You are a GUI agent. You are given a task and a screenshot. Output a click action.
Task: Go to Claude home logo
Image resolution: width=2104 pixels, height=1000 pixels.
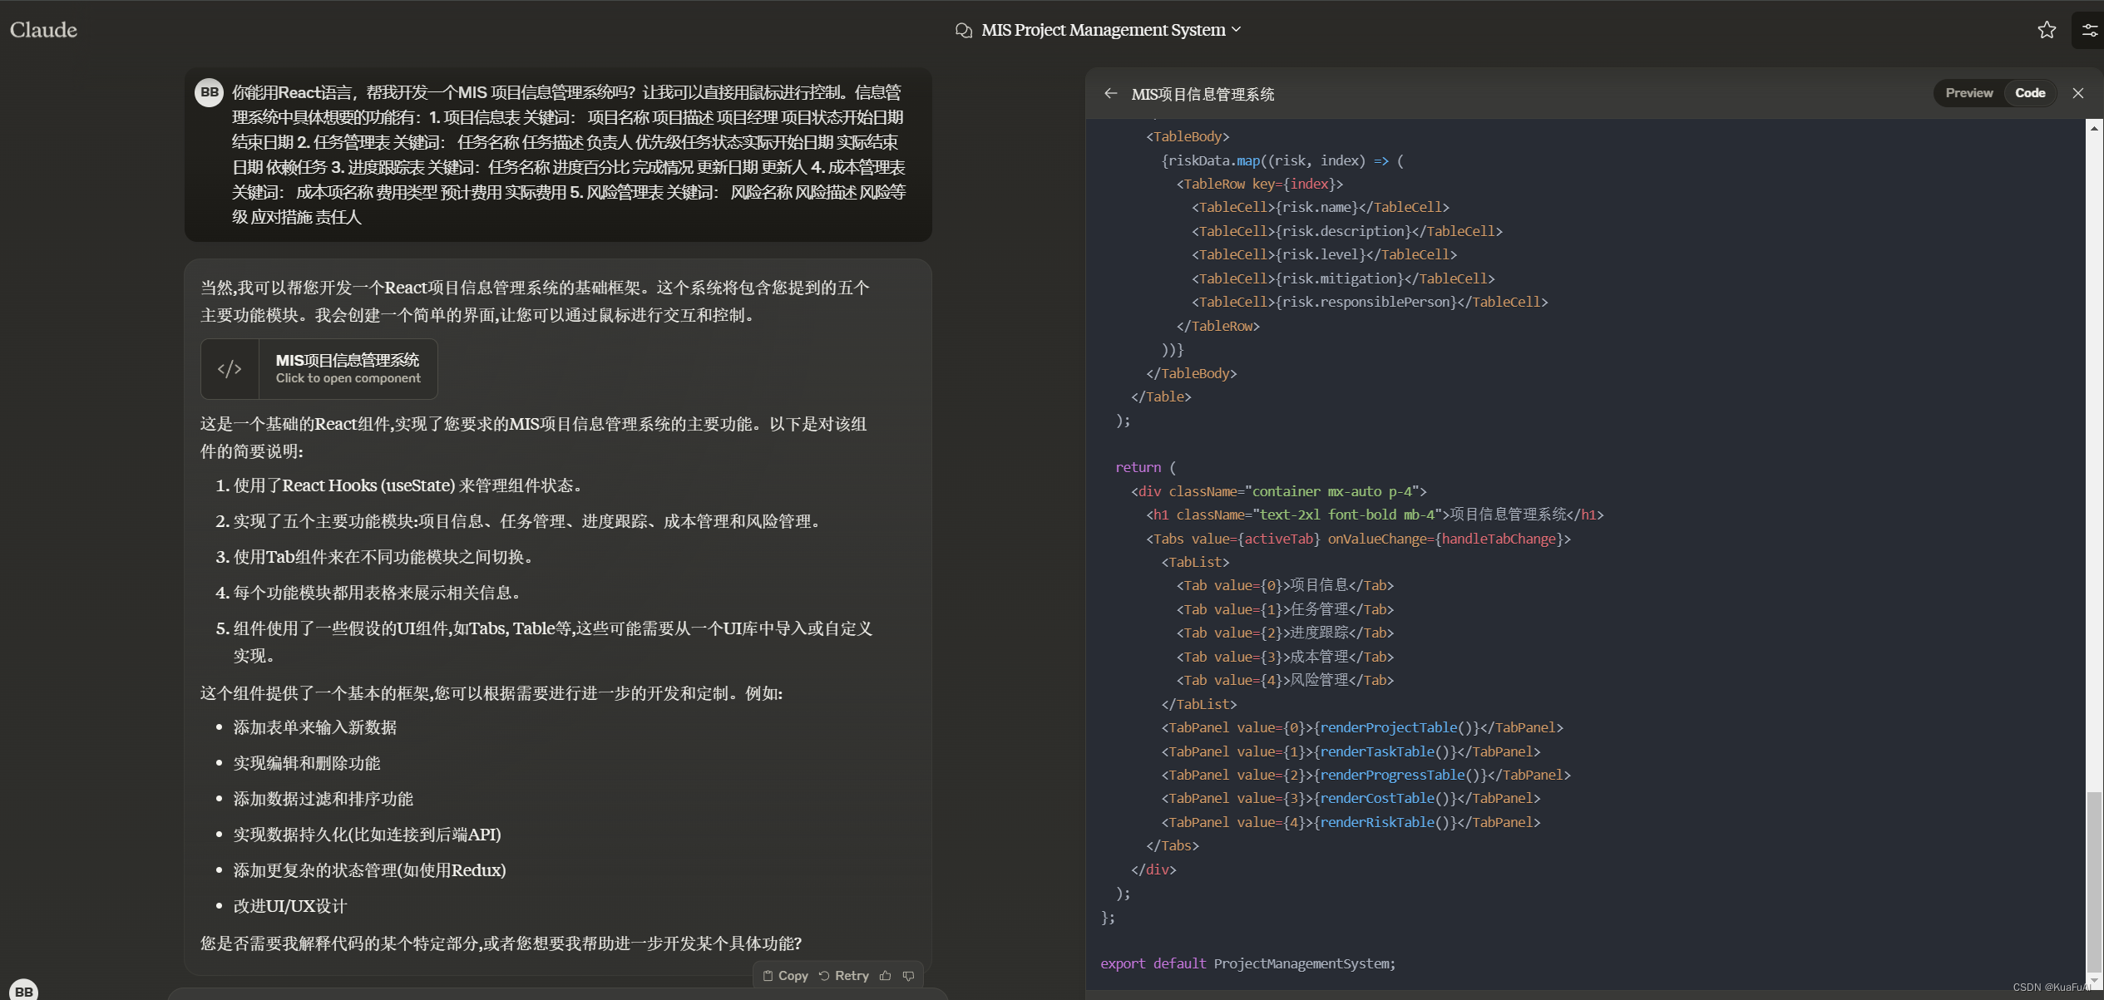click(43, 30)
